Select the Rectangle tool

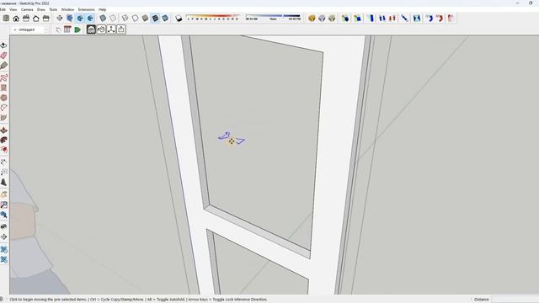(3, 88)
